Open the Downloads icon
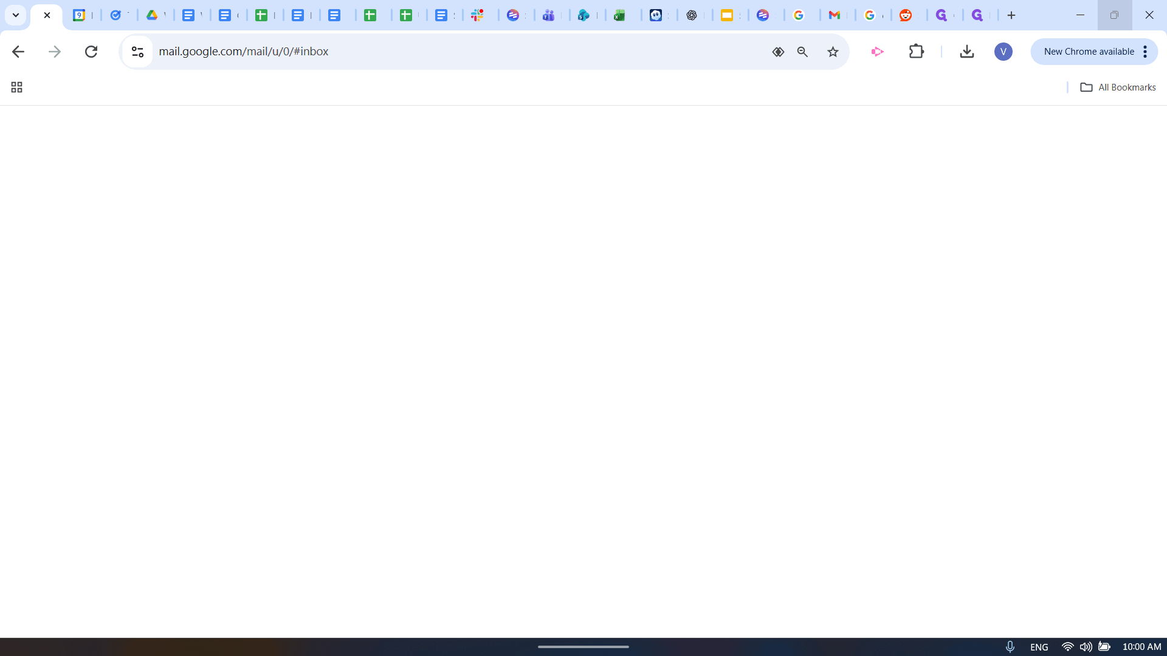The width and height of the screenshot is (1167, 656). pyautogui.click(x=967, y=52)
